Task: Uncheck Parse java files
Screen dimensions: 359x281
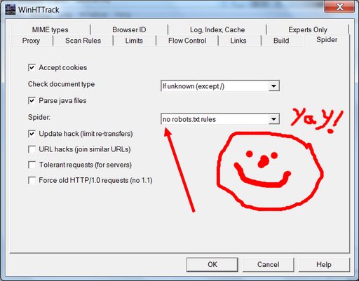Action: click(32, 101)
